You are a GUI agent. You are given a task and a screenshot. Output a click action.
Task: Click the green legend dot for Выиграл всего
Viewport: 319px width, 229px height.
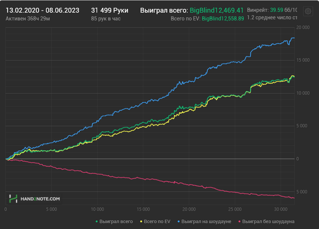point(97,221)
